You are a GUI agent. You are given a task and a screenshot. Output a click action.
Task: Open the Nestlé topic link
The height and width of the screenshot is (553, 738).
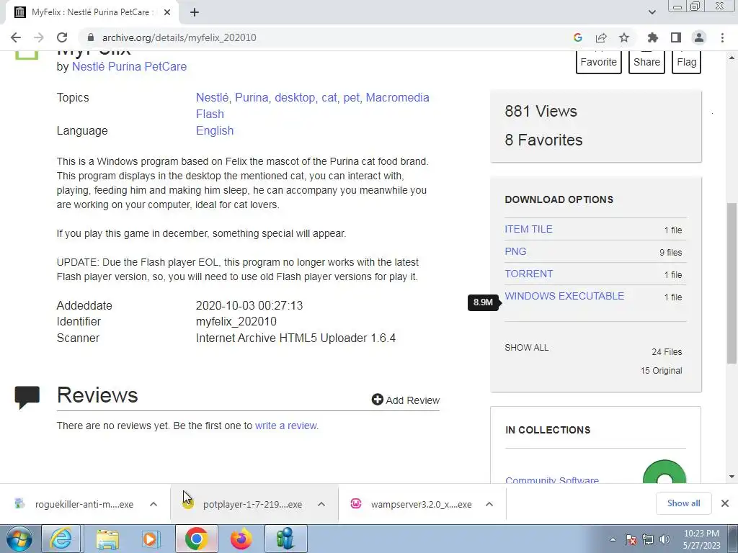pos(213,97)
